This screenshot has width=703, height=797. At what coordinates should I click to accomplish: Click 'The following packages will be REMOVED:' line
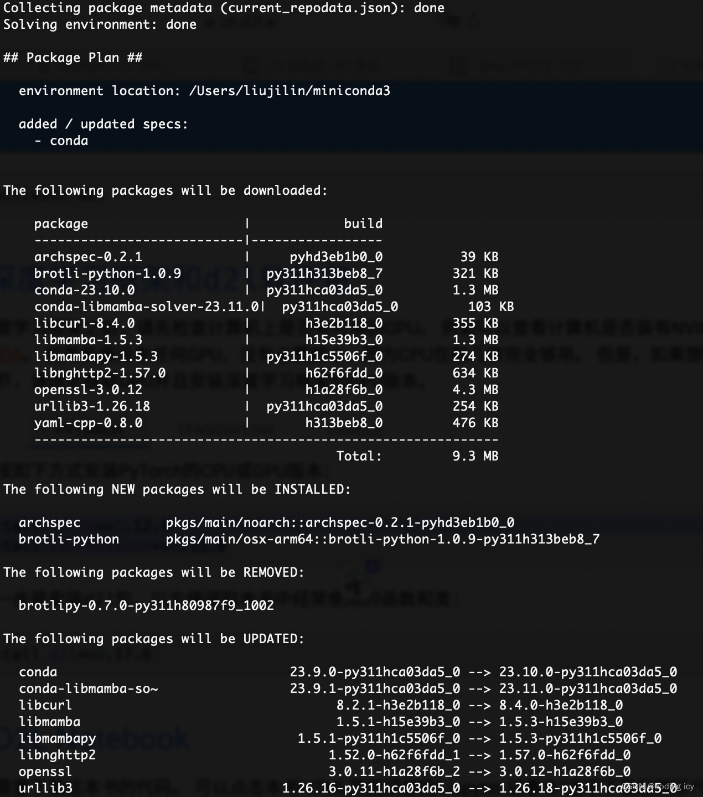coord(154,573)
